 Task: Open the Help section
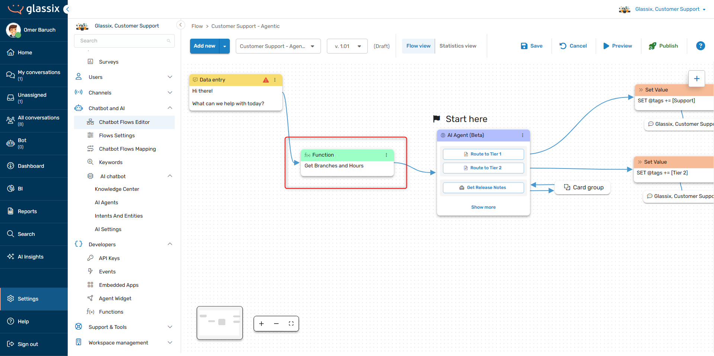click(x=34, y=321)
